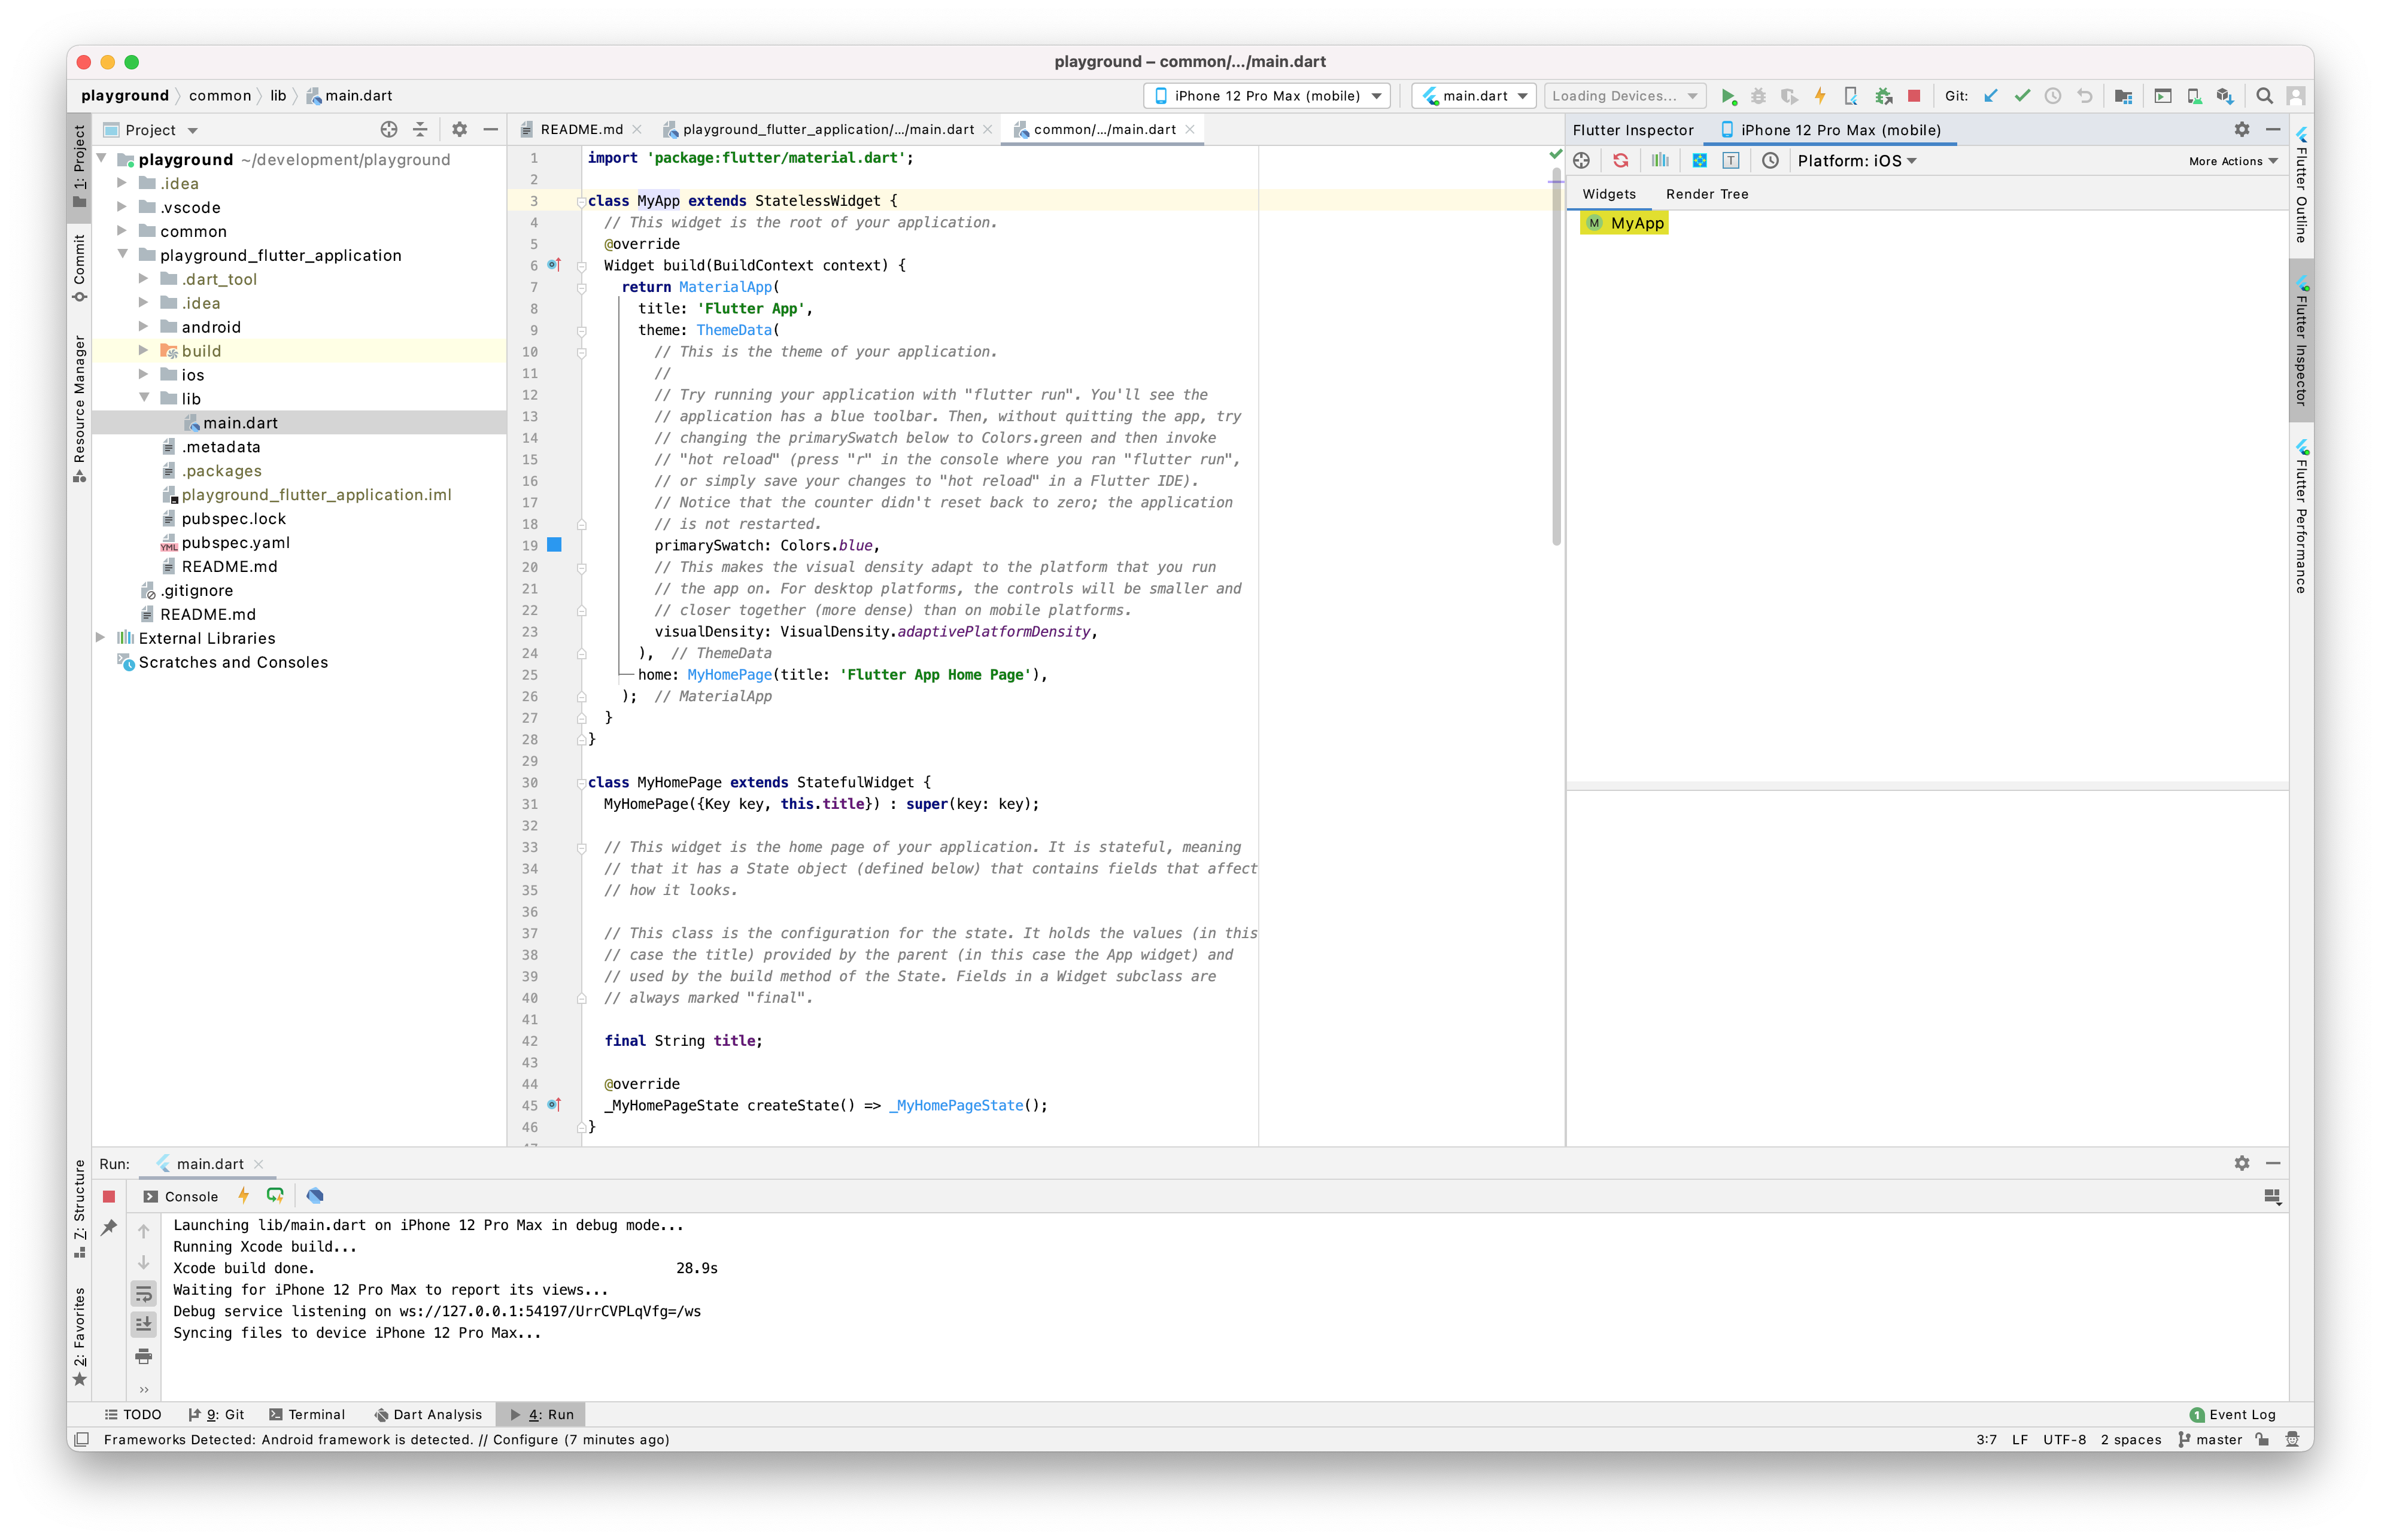Expand the ios folder in project tree
The image size is (2381, 1540).
coord(144,375)
